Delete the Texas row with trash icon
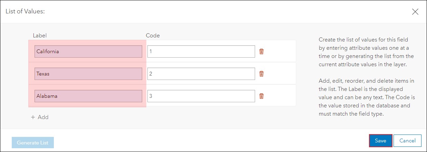The width and height of the screenshot is (427, 152). [261, 74]
